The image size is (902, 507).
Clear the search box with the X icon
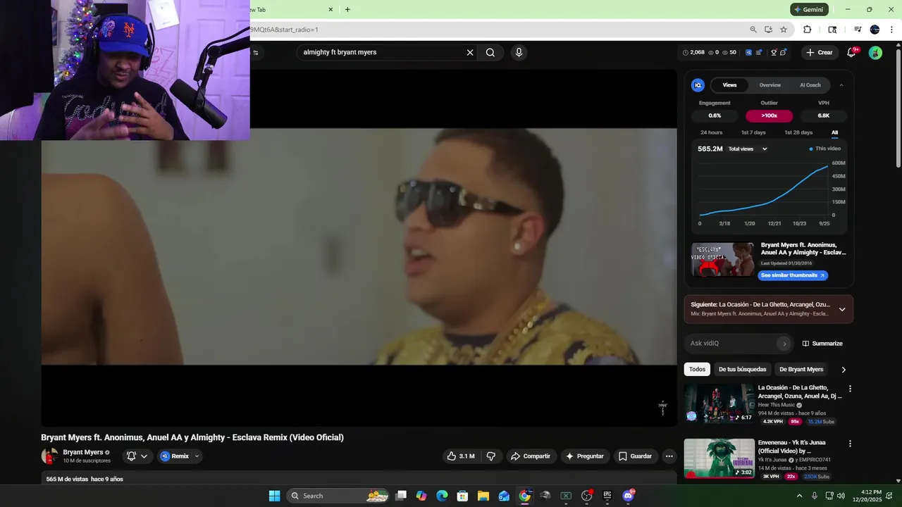click(470, 52)
